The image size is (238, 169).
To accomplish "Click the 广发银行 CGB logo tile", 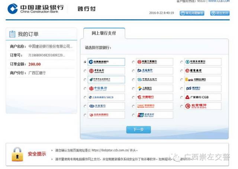I will 203,97.
